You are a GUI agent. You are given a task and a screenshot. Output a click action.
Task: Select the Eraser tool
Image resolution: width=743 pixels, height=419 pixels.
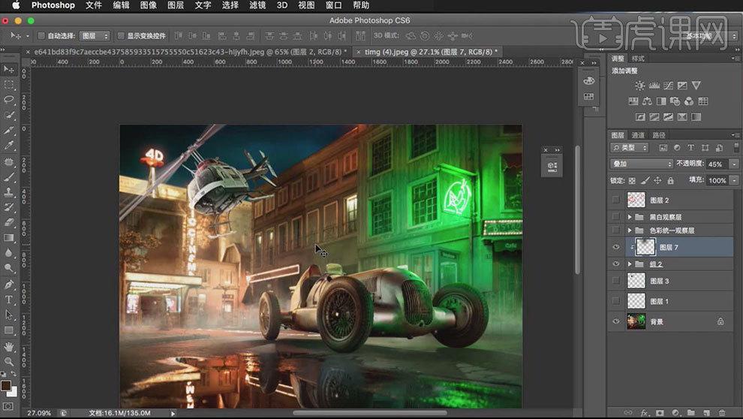[x=8, y=222]
